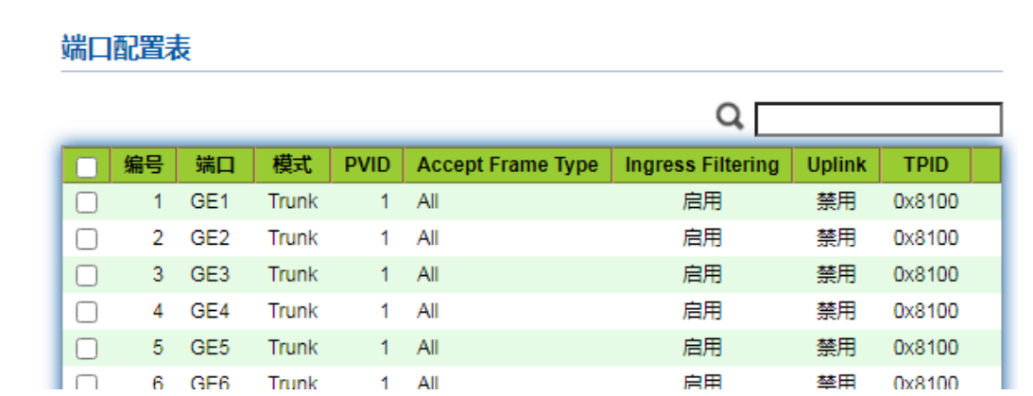The image size is (1033, 396).
Task: Check the checkbox for port GE1
Action: tap(86, 202)
